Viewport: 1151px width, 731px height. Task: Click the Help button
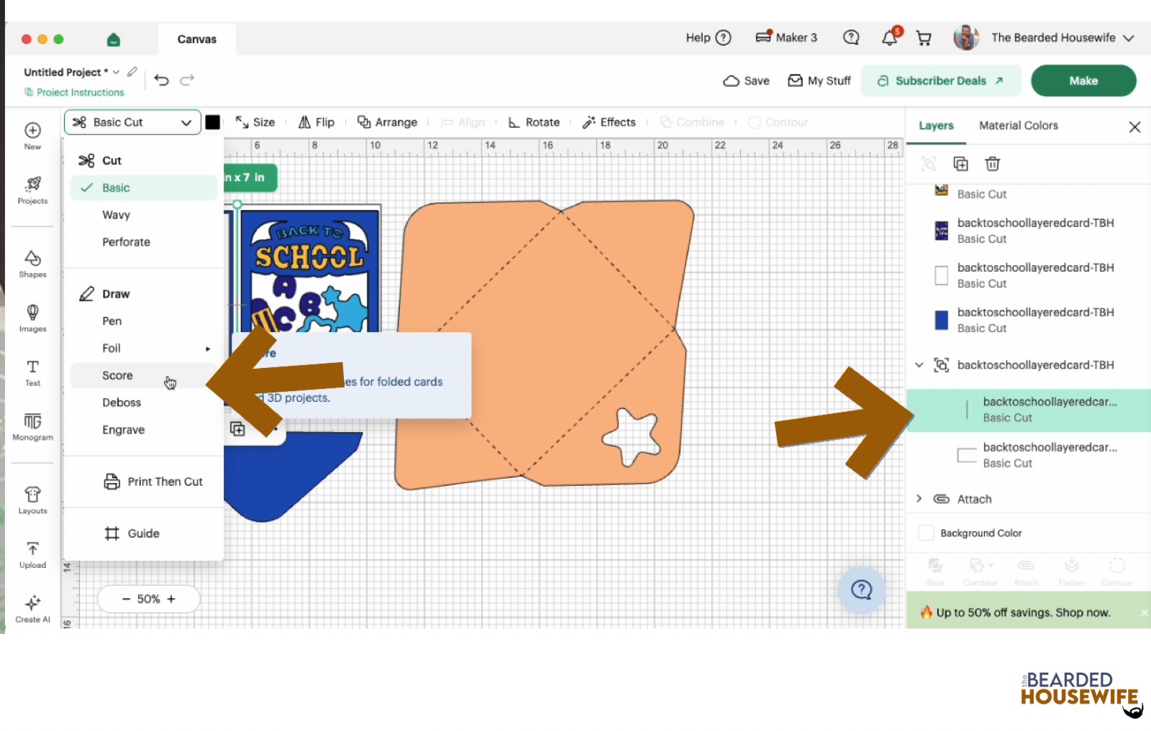709,37
